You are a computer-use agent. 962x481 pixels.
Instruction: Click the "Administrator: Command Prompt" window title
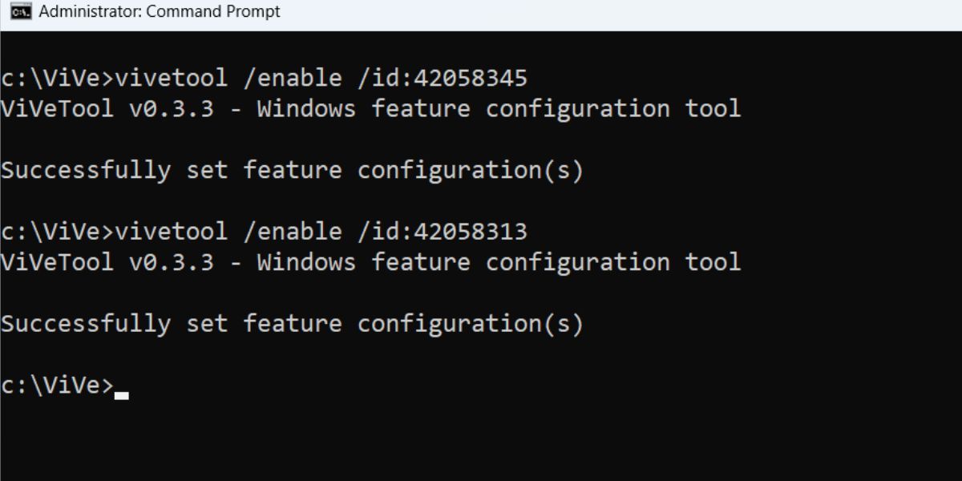pyautogui.click(x=159, y=12)
